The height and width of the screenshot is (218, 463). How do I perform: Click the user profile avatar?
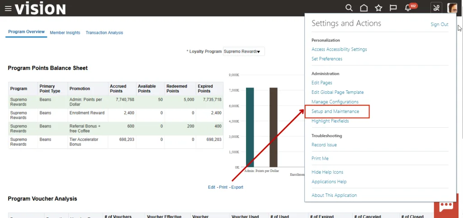click(452, 8)
